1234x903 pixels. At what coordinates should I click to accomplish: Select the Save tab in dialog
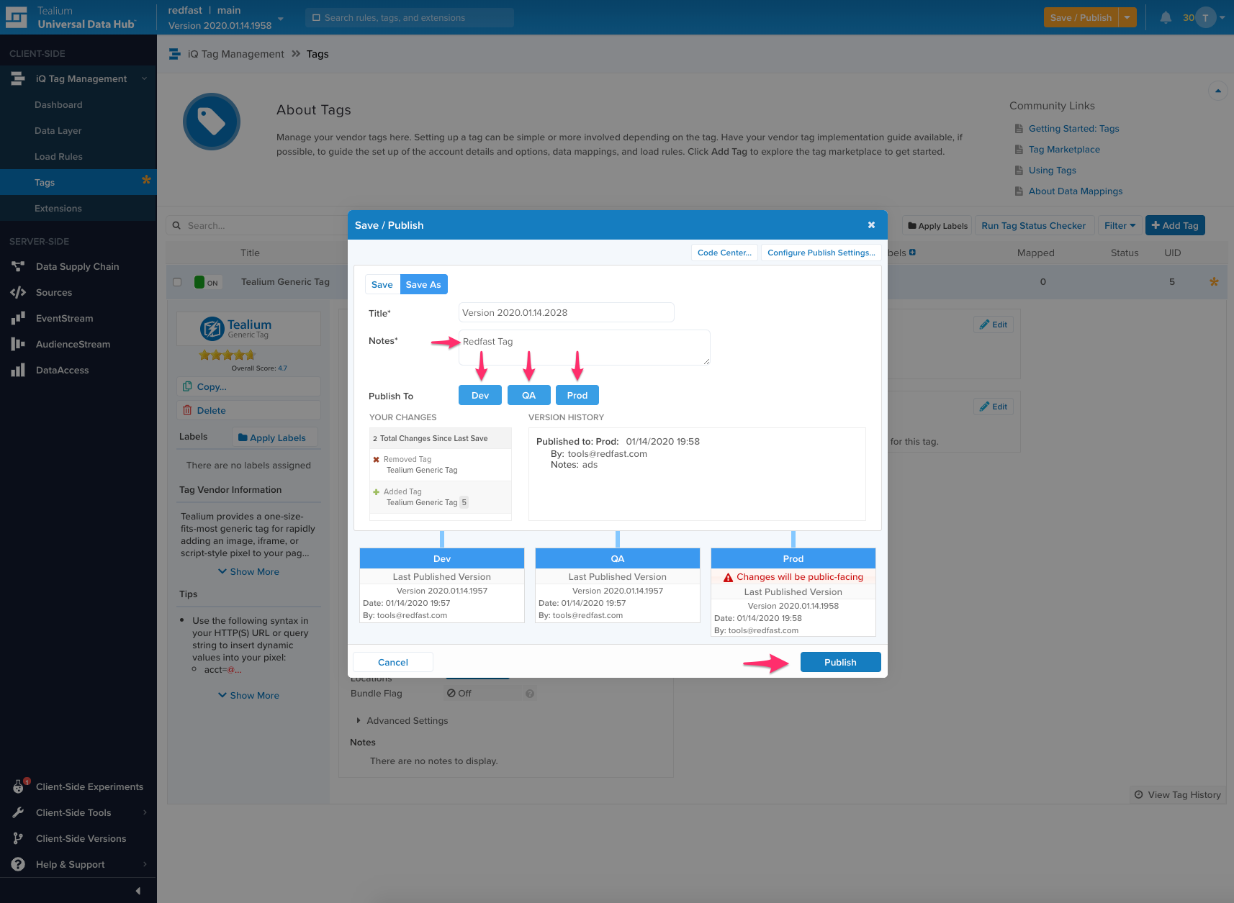point(382,284)
